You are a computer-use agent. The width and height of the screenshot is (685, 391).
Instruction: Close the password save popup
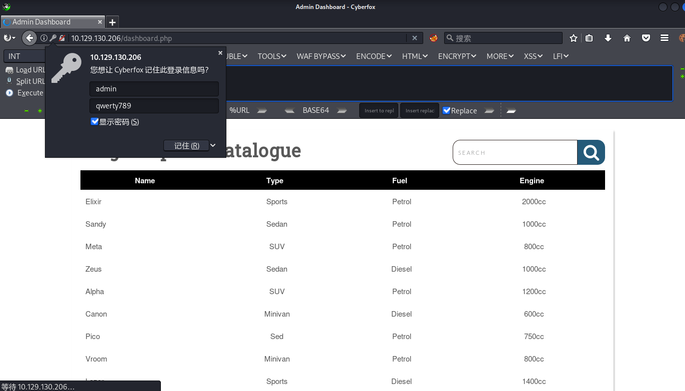coord(220,52)
